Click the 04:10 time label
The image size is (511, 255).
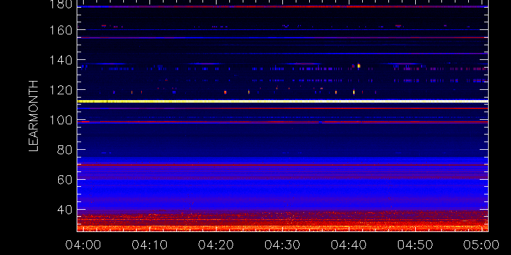(149, 245)
